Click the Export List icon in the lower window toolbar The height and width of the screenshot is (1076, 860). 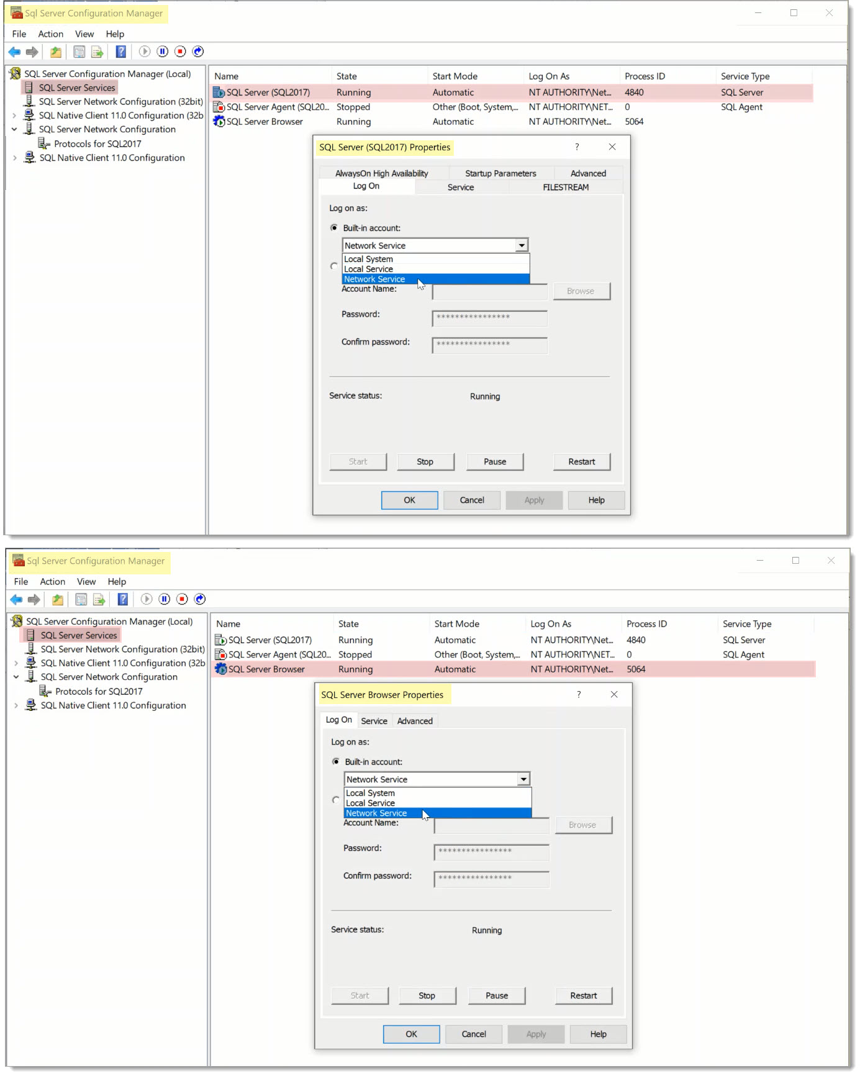99,599
